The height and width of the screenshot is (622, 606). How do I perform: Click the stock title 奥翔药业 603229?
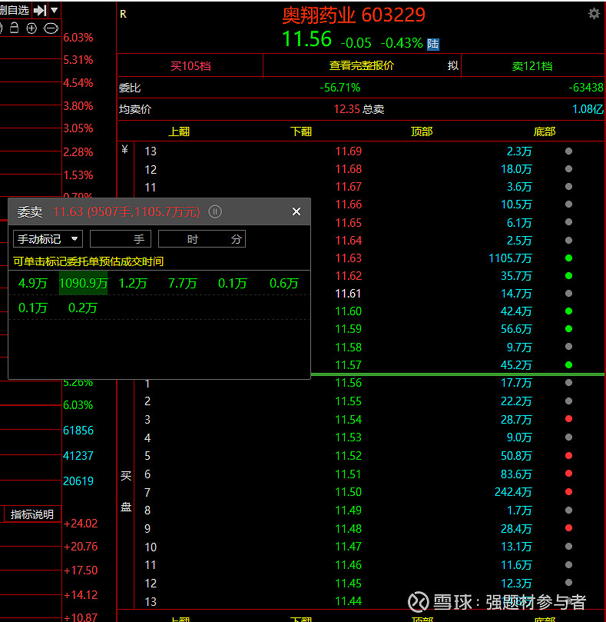click(353, 15)
